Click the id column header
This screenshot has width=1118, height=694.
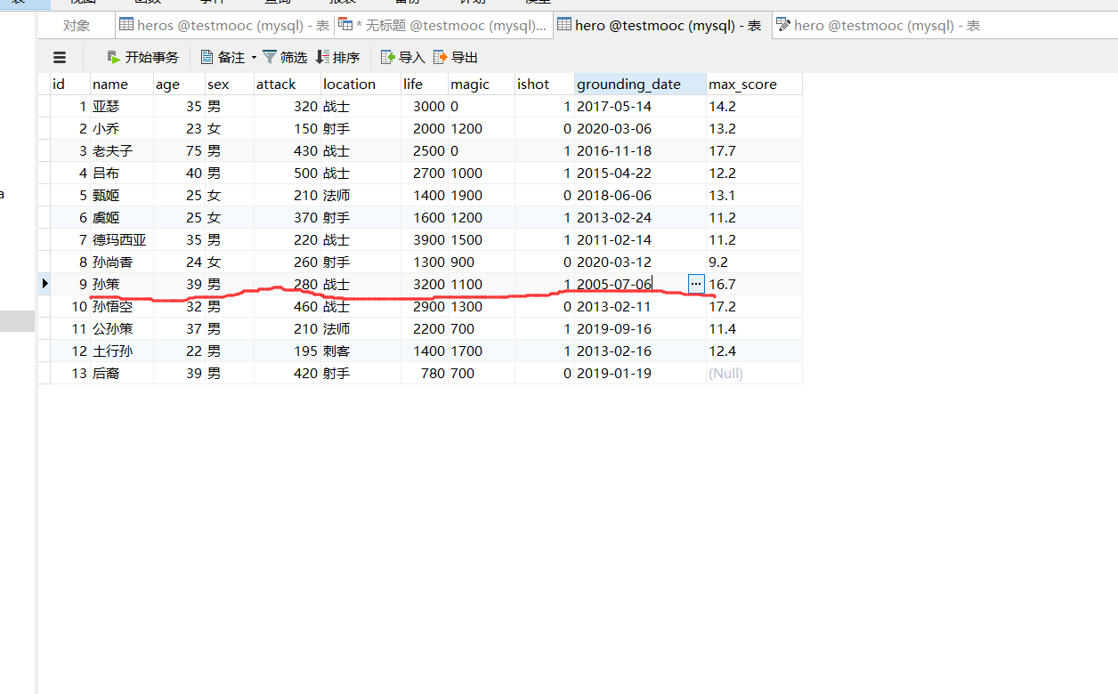[70, 85]
